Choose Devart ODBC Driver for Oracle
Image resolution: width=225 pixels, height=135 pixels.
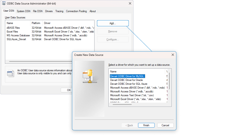click(126, 80)
